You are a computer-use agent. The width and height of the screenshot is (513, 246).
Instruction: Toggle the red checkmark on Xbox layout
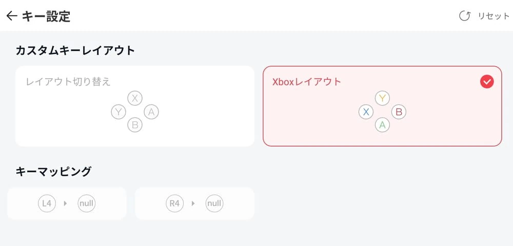coord(487,81)
